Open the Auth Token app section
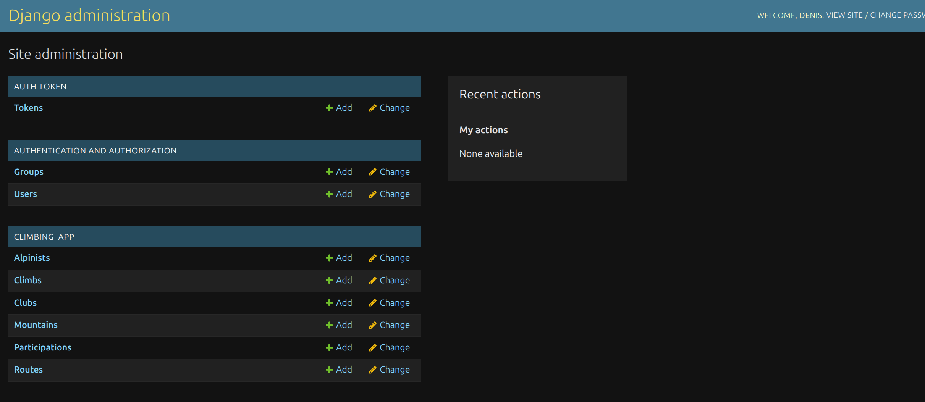This screenshot has width=925, height=402. point(40,87)
